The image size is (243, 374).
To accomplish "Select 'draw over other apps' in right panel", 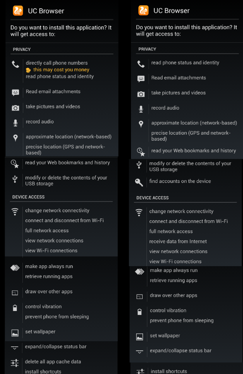I will (x=174, y=295).
